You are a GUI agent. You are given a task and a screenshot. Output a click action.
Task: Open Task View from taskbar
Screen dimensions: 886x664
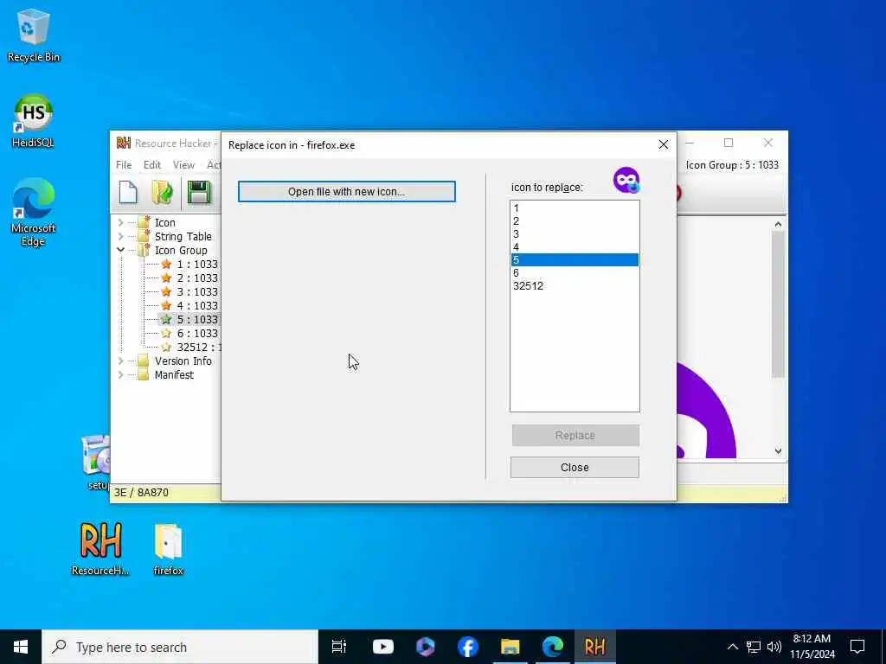[x=339, y=647]
